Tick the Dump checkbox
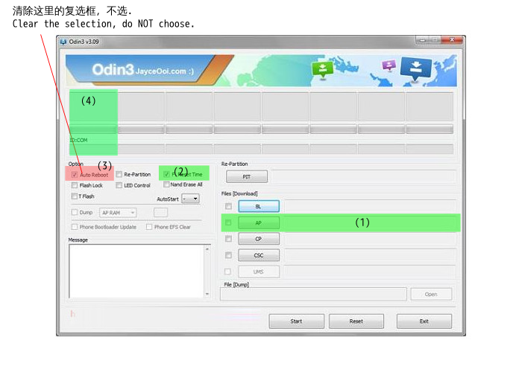This screenshot has width=522, height=372. [x=75, y=212]
